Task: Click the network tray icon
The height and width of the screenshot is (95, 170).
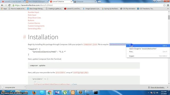Action: coord(155,93)
